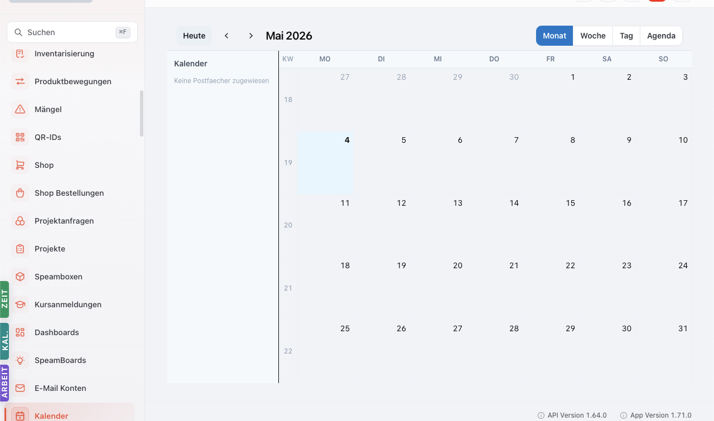
Task: Click the Mängel warning triangle icon
Action: [x=20, y=109]
